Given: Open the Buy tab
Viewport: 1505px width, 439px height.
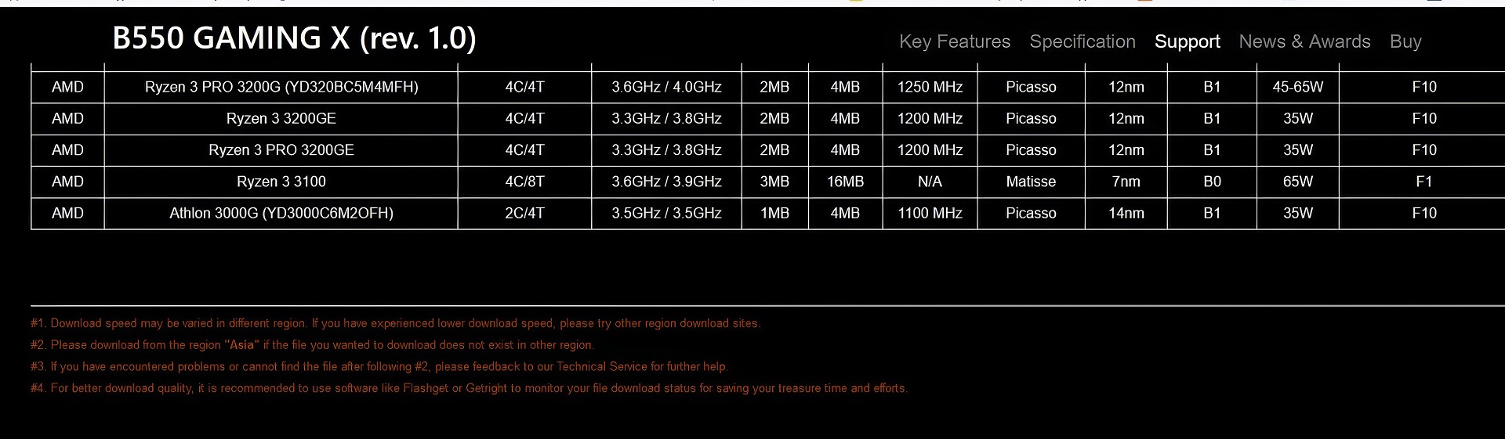Looking at the screenshot, I should point(1405,41).
